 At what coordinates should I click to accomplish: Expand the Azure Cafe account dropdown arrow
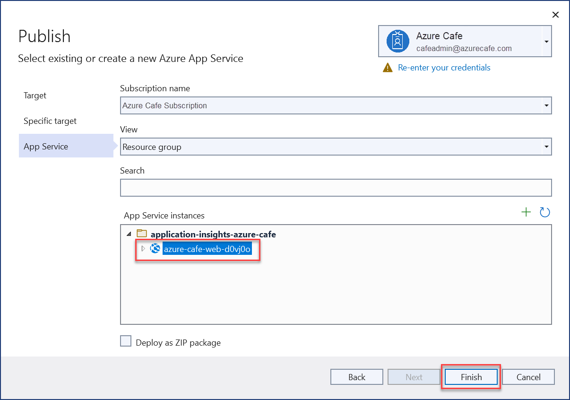pyautogui.click(x=546, y=42)
